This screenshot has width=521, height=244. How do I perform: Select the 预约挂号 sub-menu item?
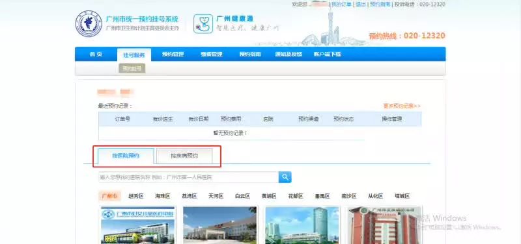click(x=132, y=69)
